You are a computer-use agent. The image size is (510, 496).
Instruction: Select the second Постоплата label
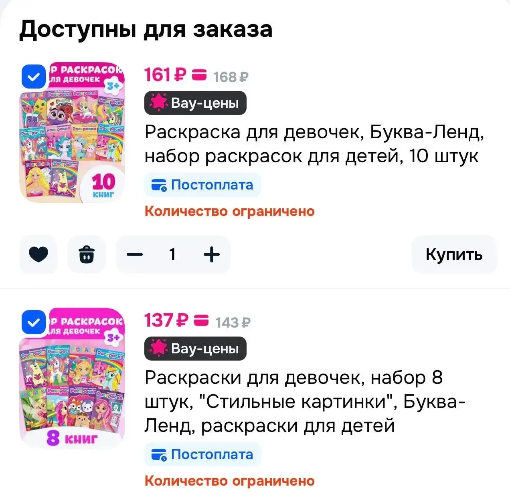202,455
